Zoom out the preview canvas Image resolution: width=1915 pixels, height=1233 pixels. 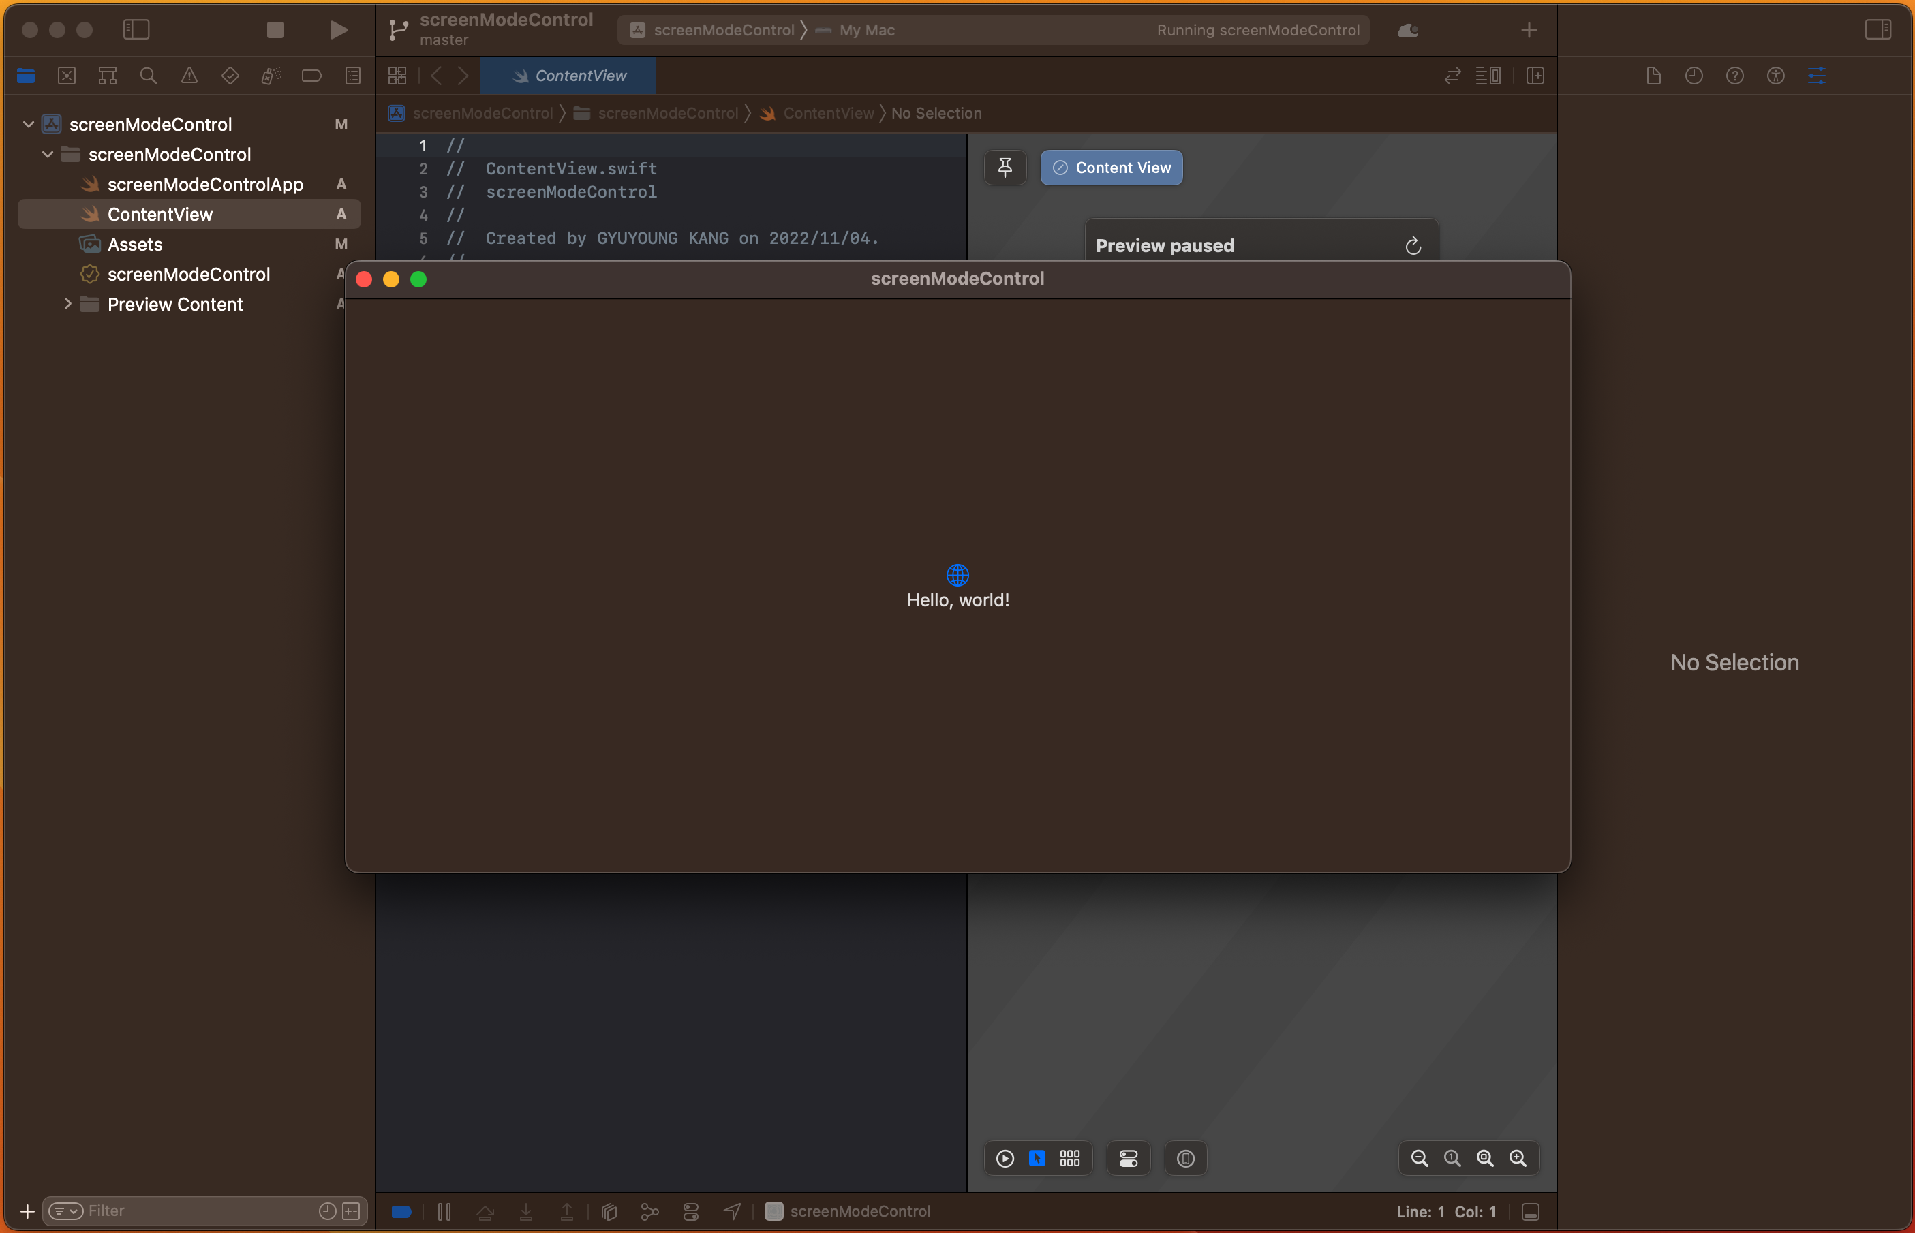(x=1418, y=1159)
